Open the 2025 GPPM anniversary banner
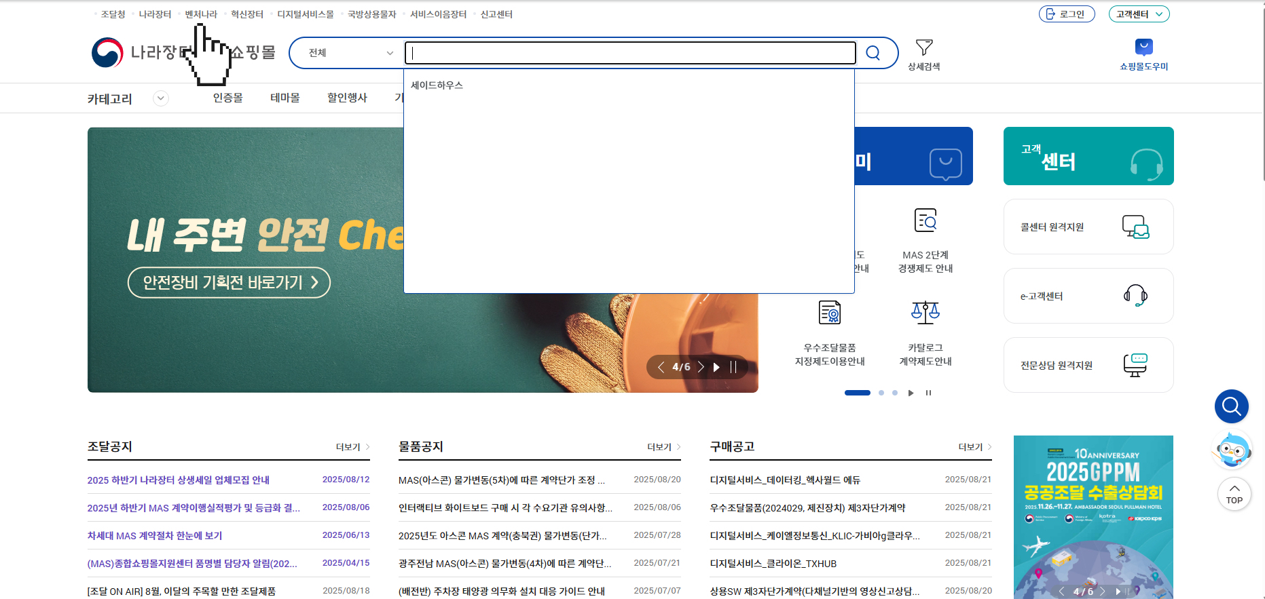 (1093, 517)
